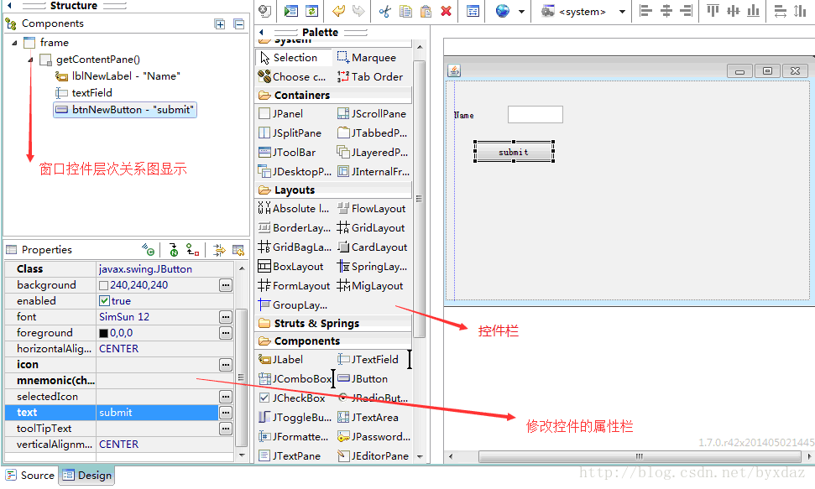
Task: Select GridLayout in the Layouts palette
Action: (371, 227)
